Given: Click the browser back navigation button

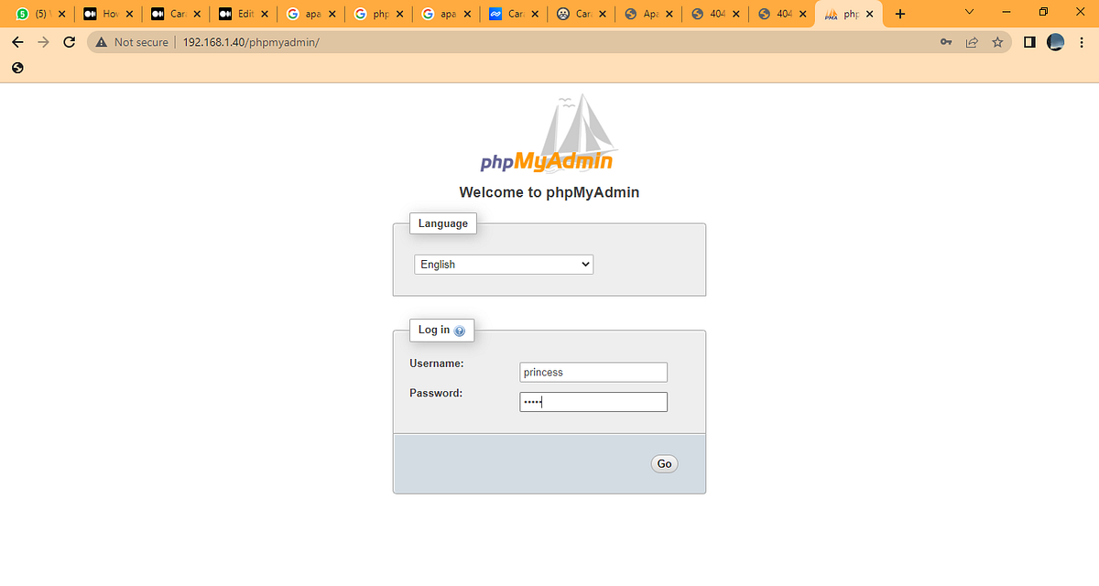Looking at the screenshot, I should click(17, 42).
